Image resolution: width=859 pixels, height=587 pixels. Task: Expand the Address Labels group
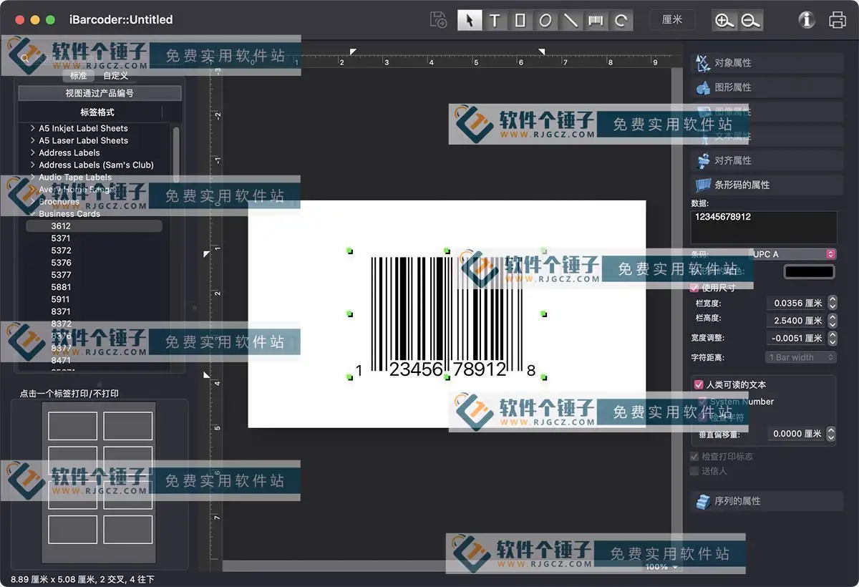tap(33, 153)
